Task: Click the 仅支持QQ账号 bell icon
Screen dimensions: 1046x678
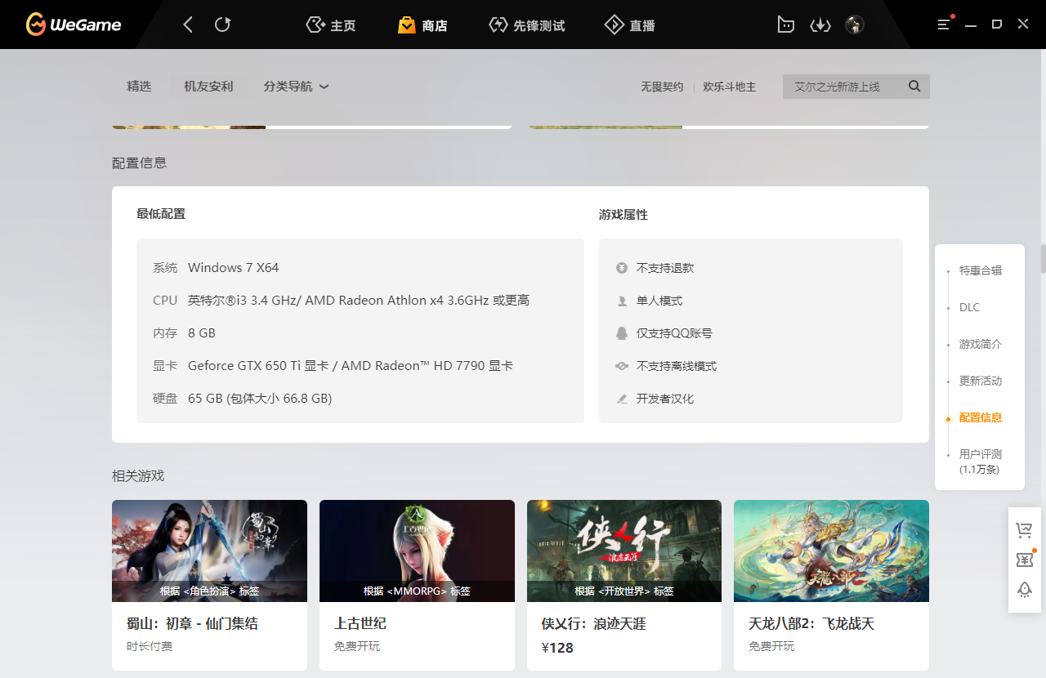Action: click(x=622, y=333)
